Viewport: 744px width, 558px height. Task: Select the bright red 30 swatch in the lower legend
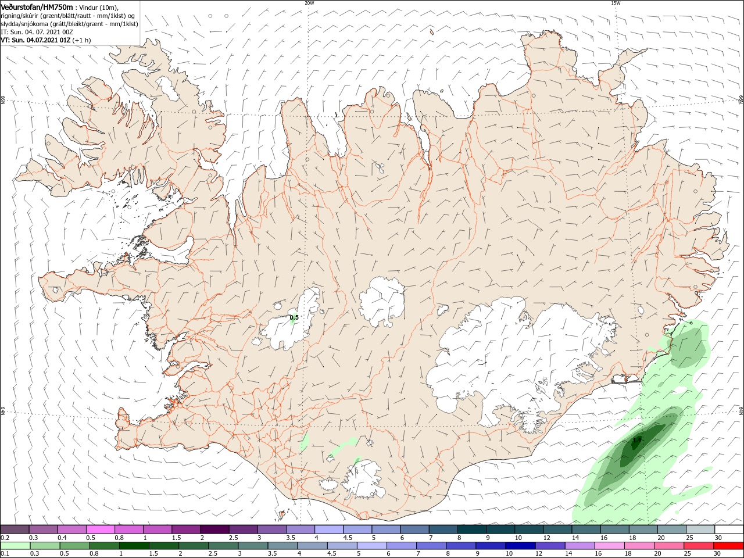pyautogui.click(x=729, y=546)
